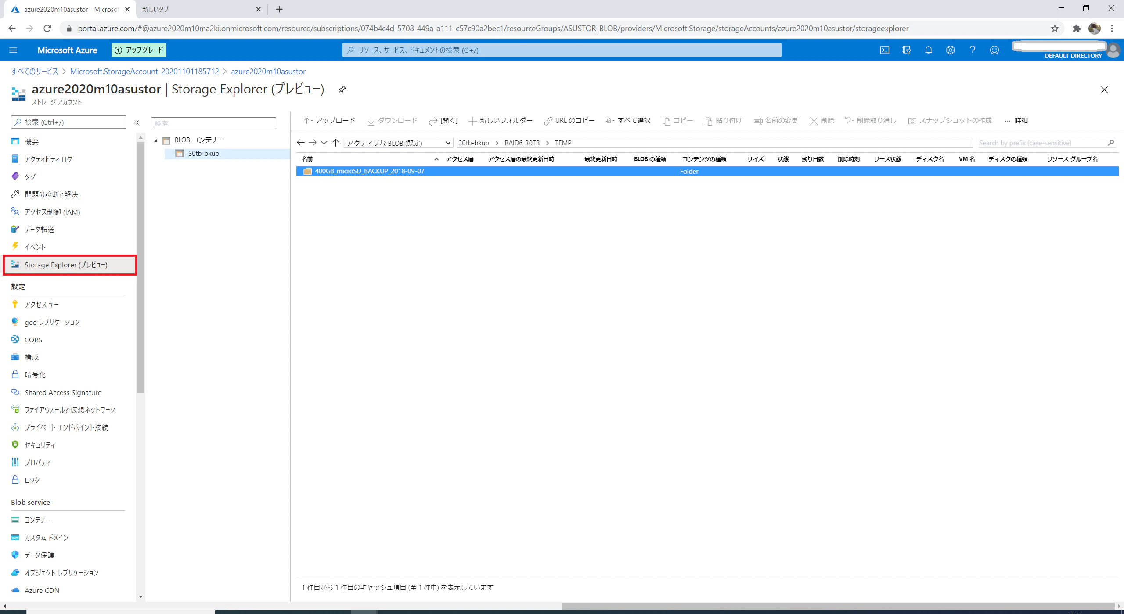The image size is (1124, 614).
Task: Open Azure Cloud Shell icon
Action: click(x=885, y=50)
